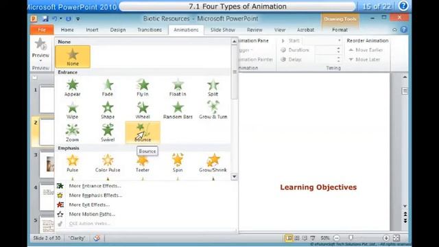This screenshot has height=247, width=439.
Task: Switch to the Acrobat tab
Action: coord(305,30)
